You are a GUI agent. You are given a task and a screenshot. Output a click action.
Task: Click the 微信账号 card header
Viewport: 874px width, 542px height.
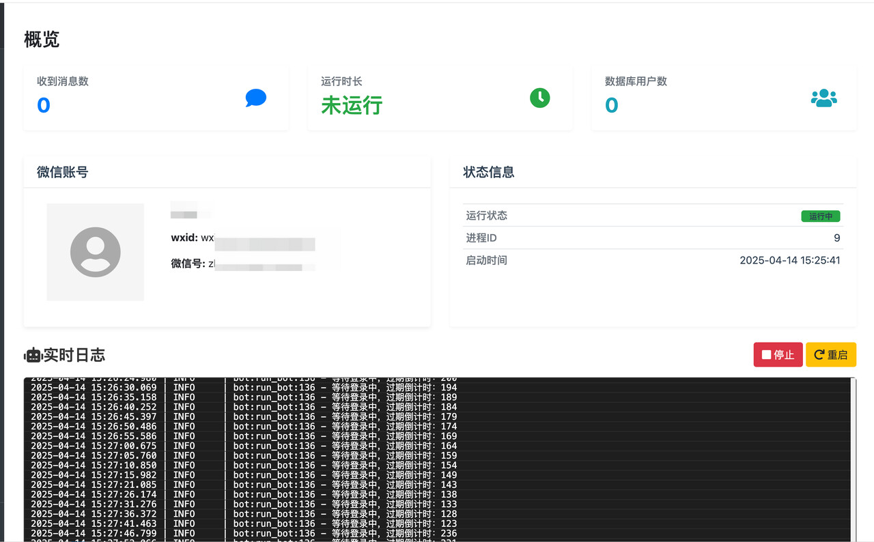(63, 172)
